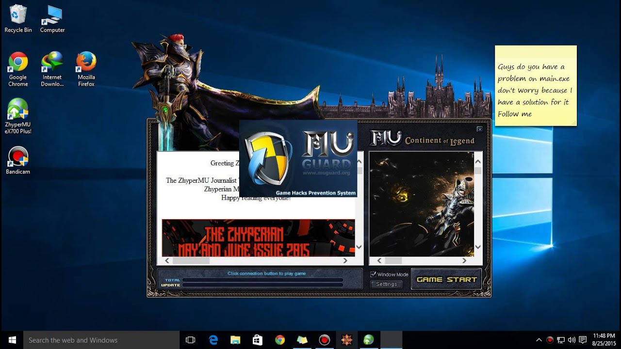Switch to Chrome in the taskbar
Image resolution: width=621 pixels, height=349 pixels.
(280, 340)
